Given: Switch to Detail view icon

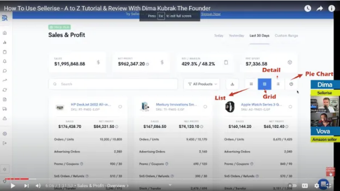Looking at the screenshot, I should click(x=278, y=84).
